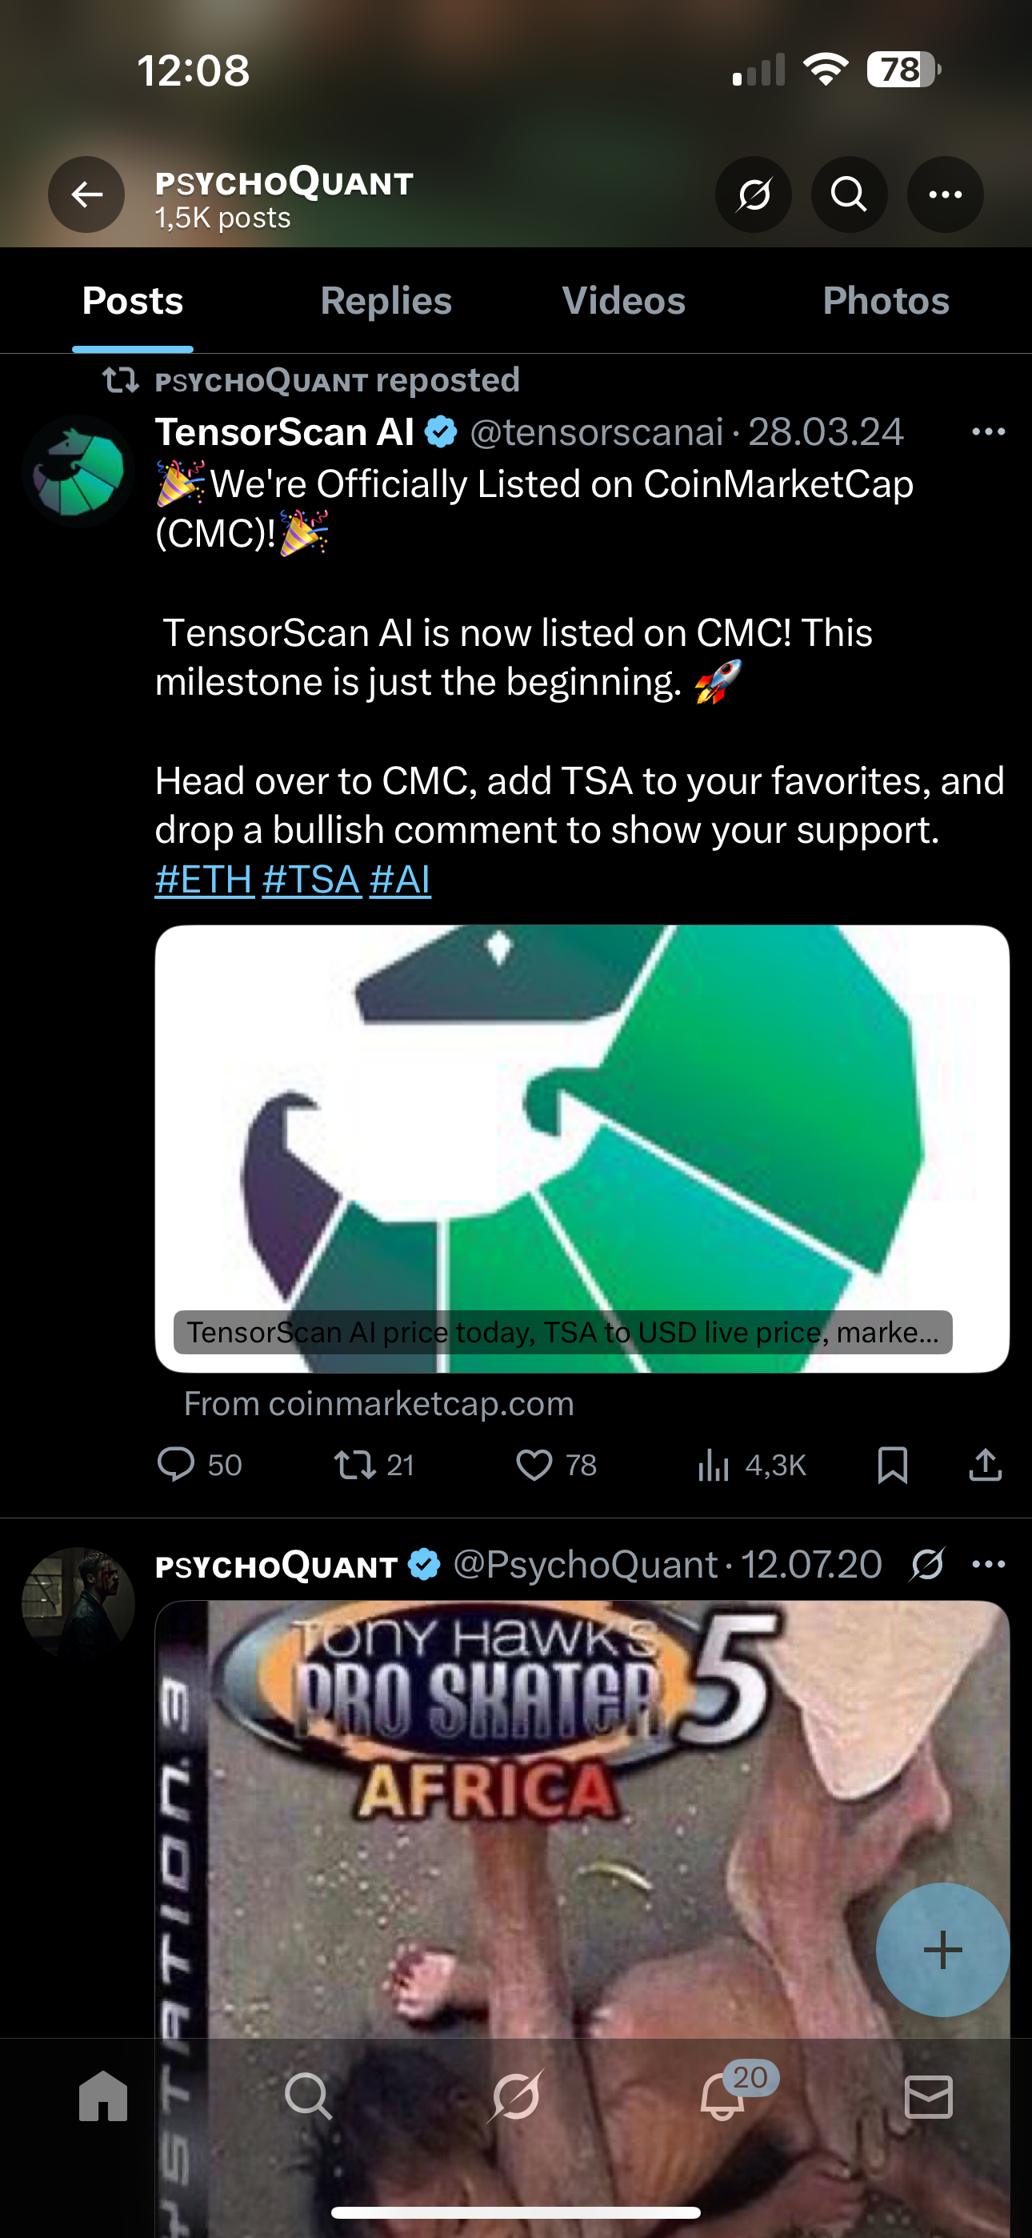
Task: Open TensorScan AI post options menu
Action: tap(988, 431)
